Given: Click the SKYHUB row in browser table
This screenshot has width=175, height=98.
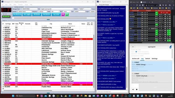Looking at the screenshot, I should coord(150,17).
